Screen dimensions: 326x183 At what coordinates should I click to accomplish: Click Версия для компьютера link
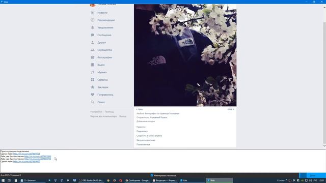(x=103, y=116)
